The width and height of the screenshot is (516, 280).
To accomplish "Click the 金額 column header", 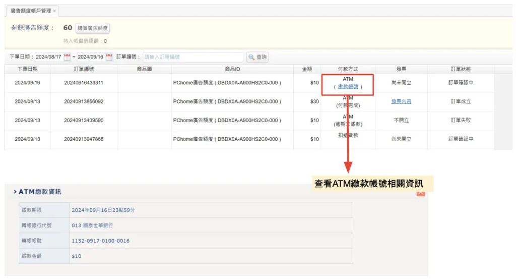I will tap(307, 69).
